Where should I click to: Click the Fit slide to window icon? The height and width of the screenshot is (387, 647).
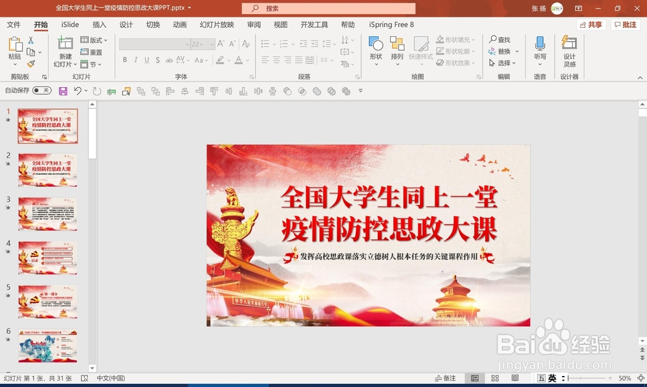641,379
